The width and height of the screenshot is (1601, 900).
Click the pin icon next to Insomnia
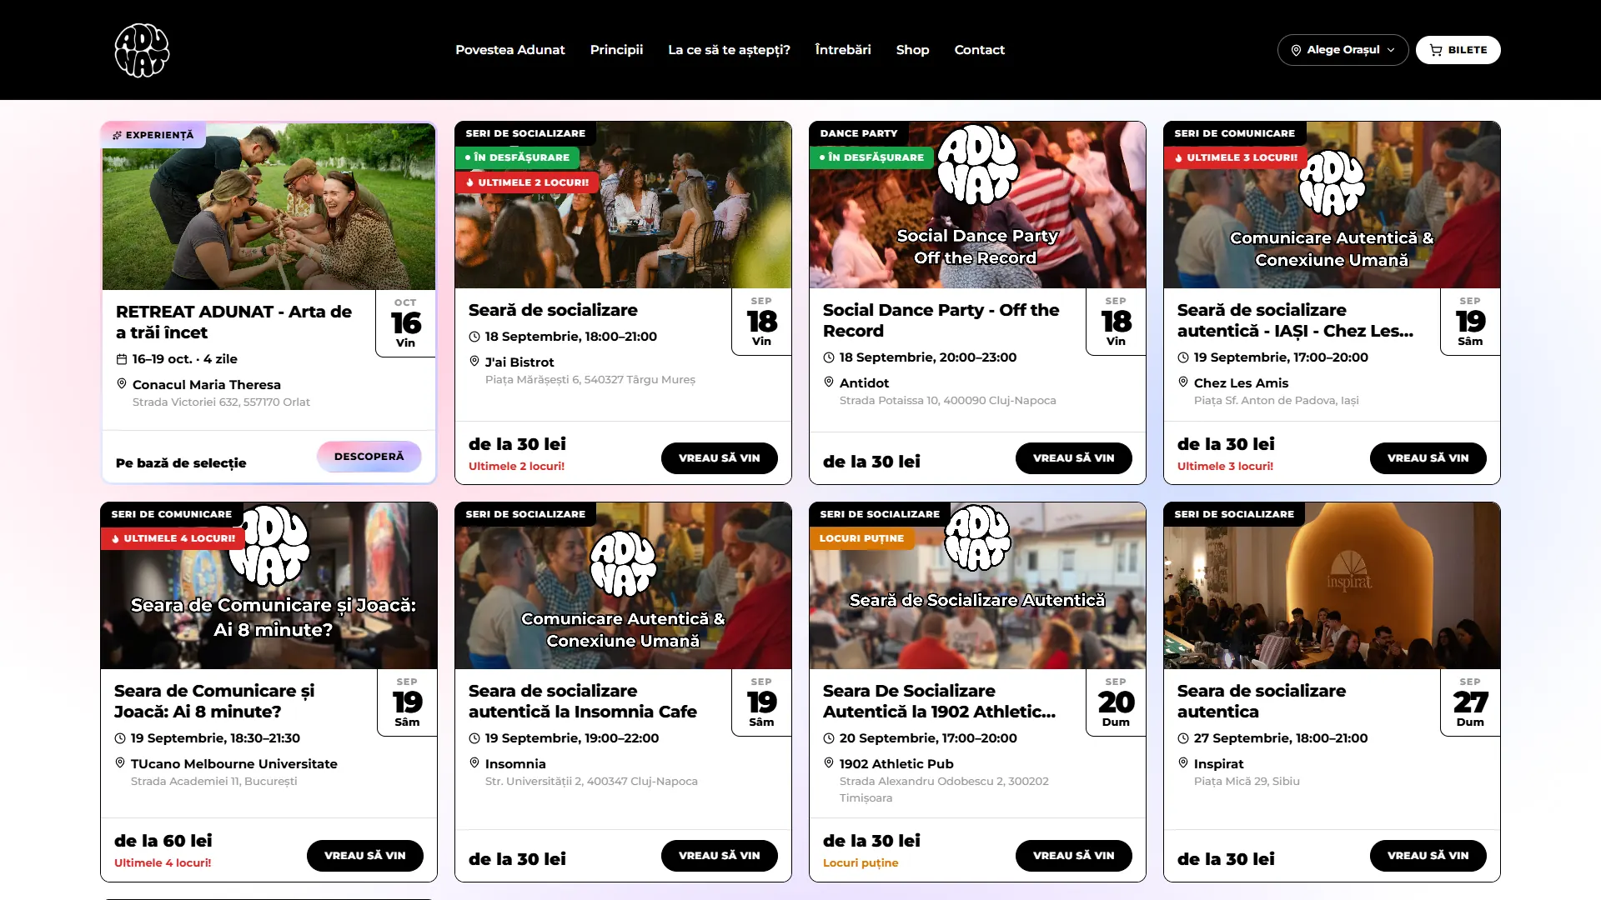tap(474, 763)
